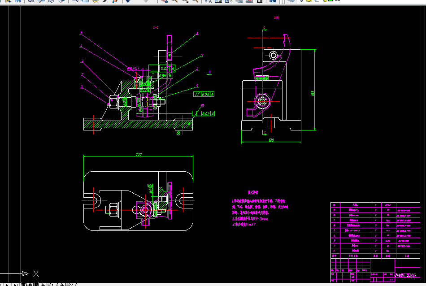Select the 163 height dimension text
This screenshot has height=286, width=426.
coord(313,93)
